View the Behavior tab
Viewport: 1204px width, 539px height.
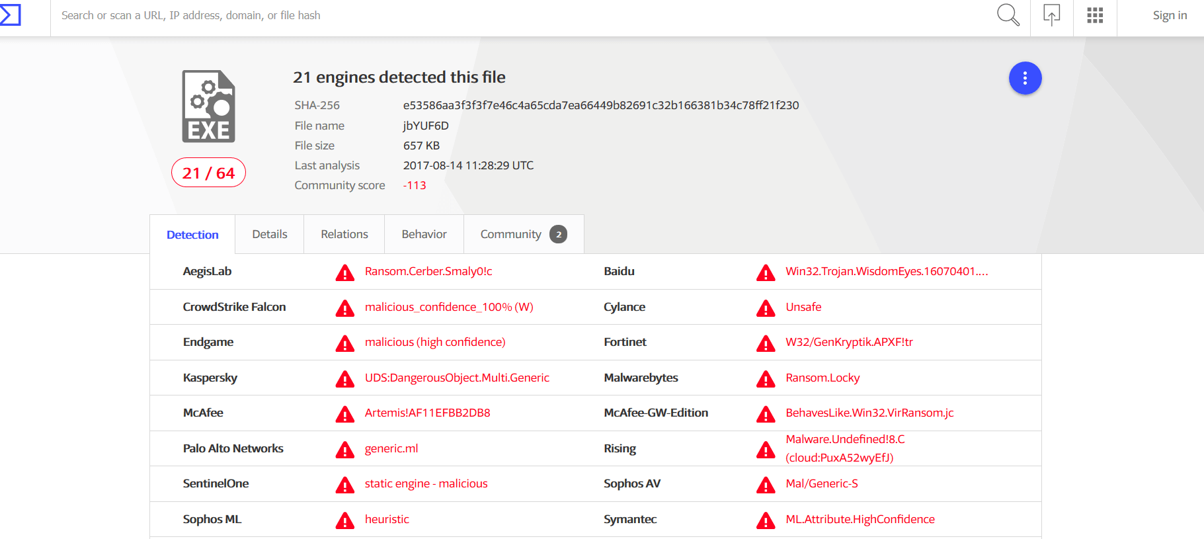tap(424, 234)
